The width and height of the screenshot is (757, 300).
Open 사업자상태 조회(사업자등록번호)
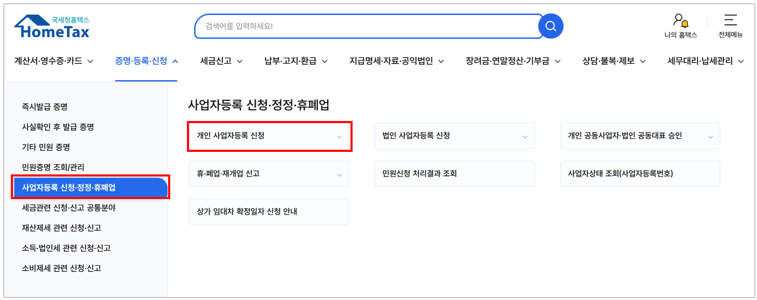click(620, 174)
